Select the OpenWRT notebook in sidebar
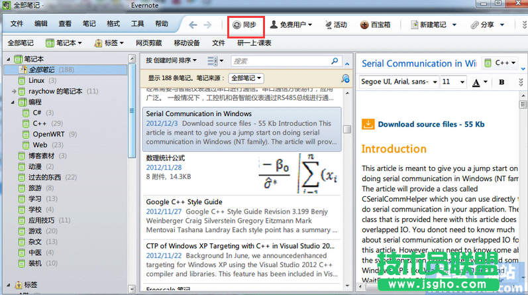Screen dimensions: 528x295 tap(48, 134)
